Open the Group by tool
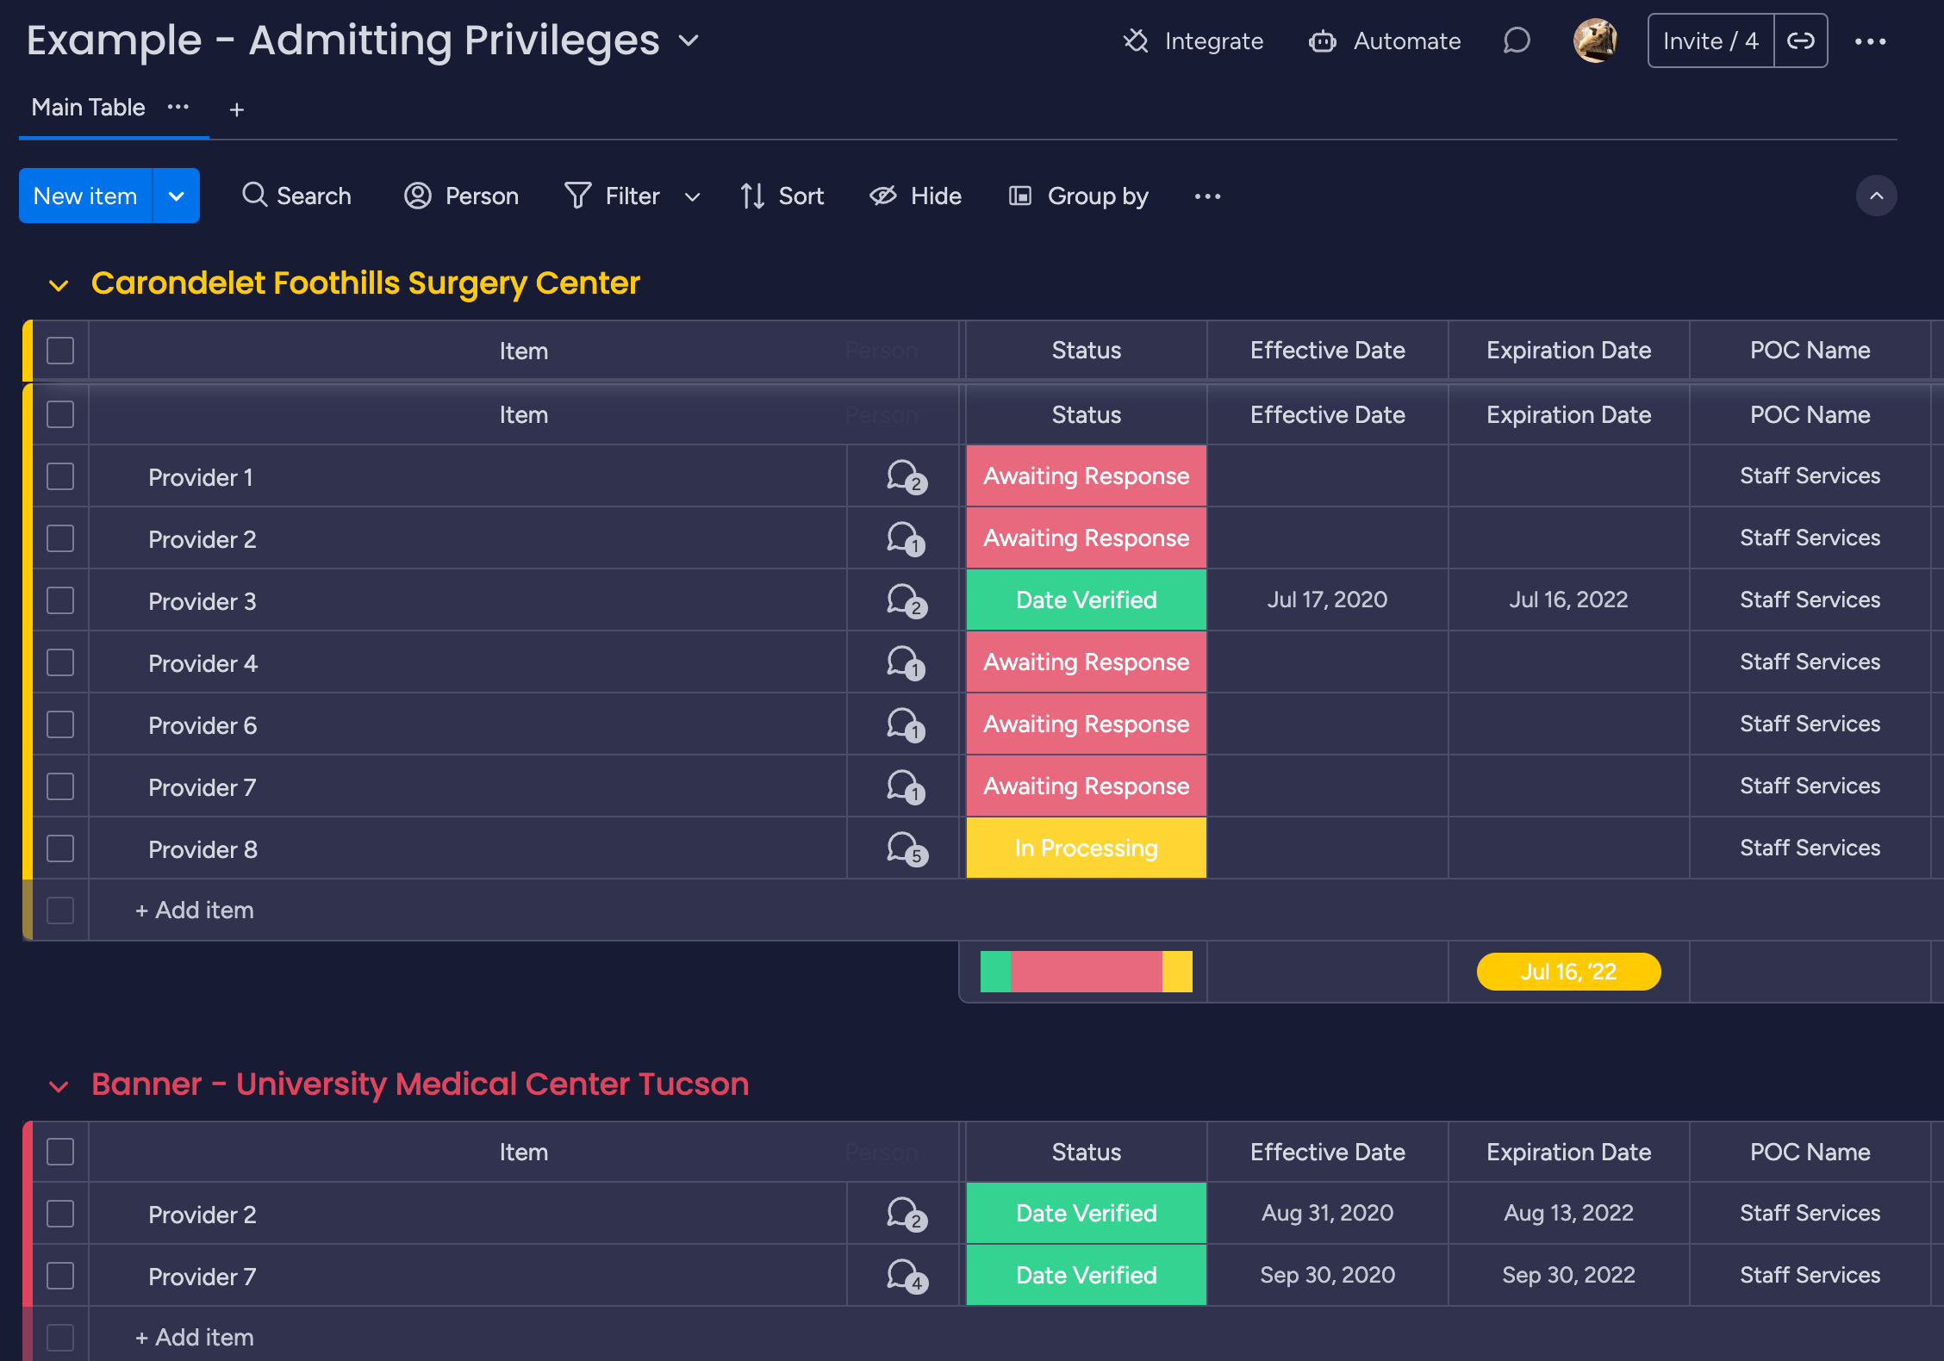The width and height of the screenshot is (1944, 1361). pos(1077,196)
